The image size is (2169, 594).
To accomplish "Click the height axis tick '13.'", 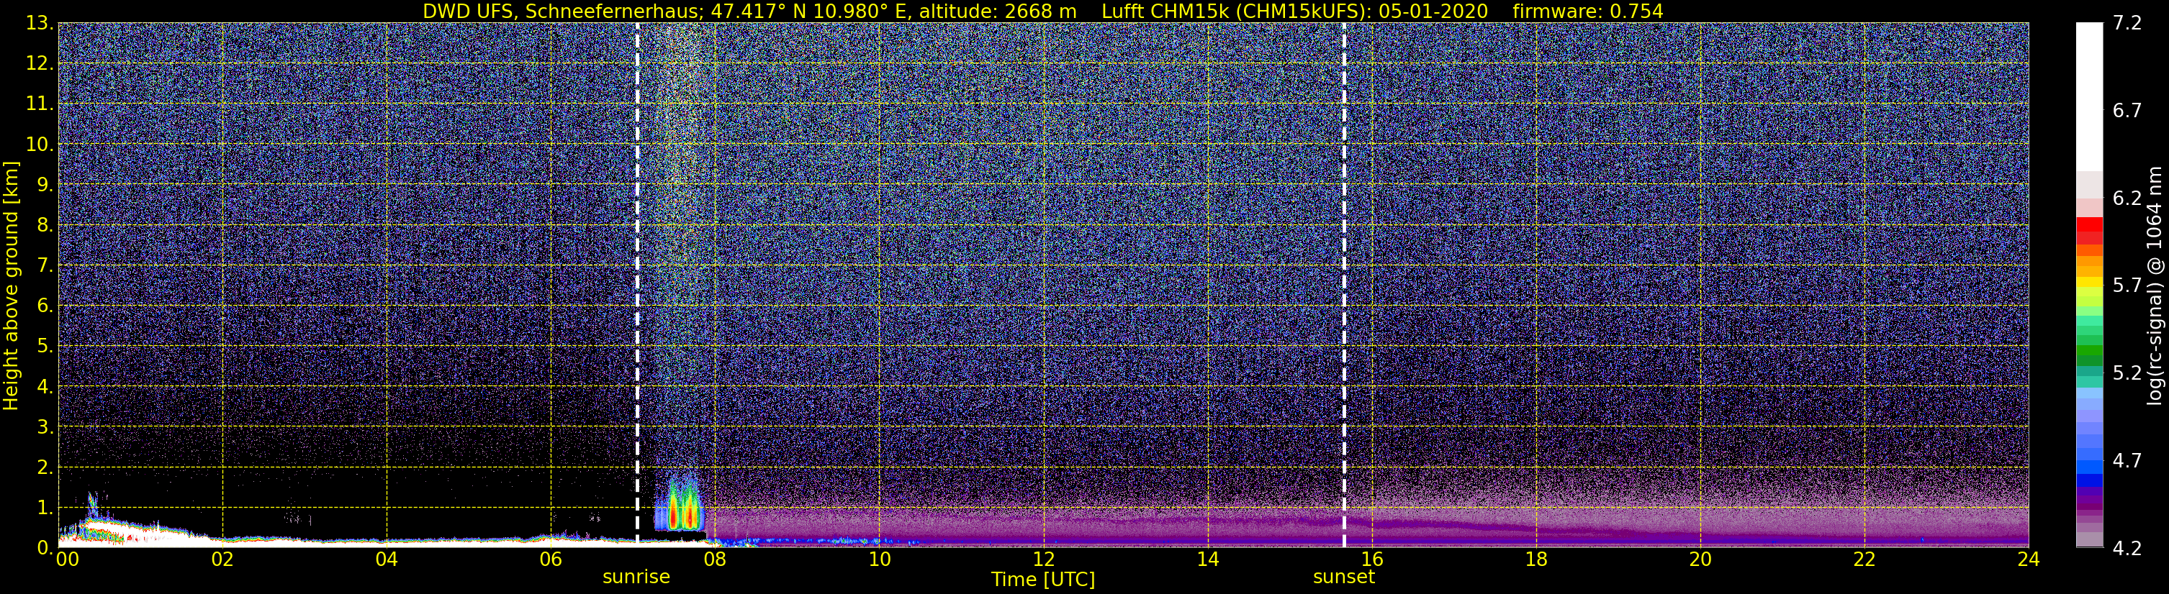I will [x=39, y=23].
